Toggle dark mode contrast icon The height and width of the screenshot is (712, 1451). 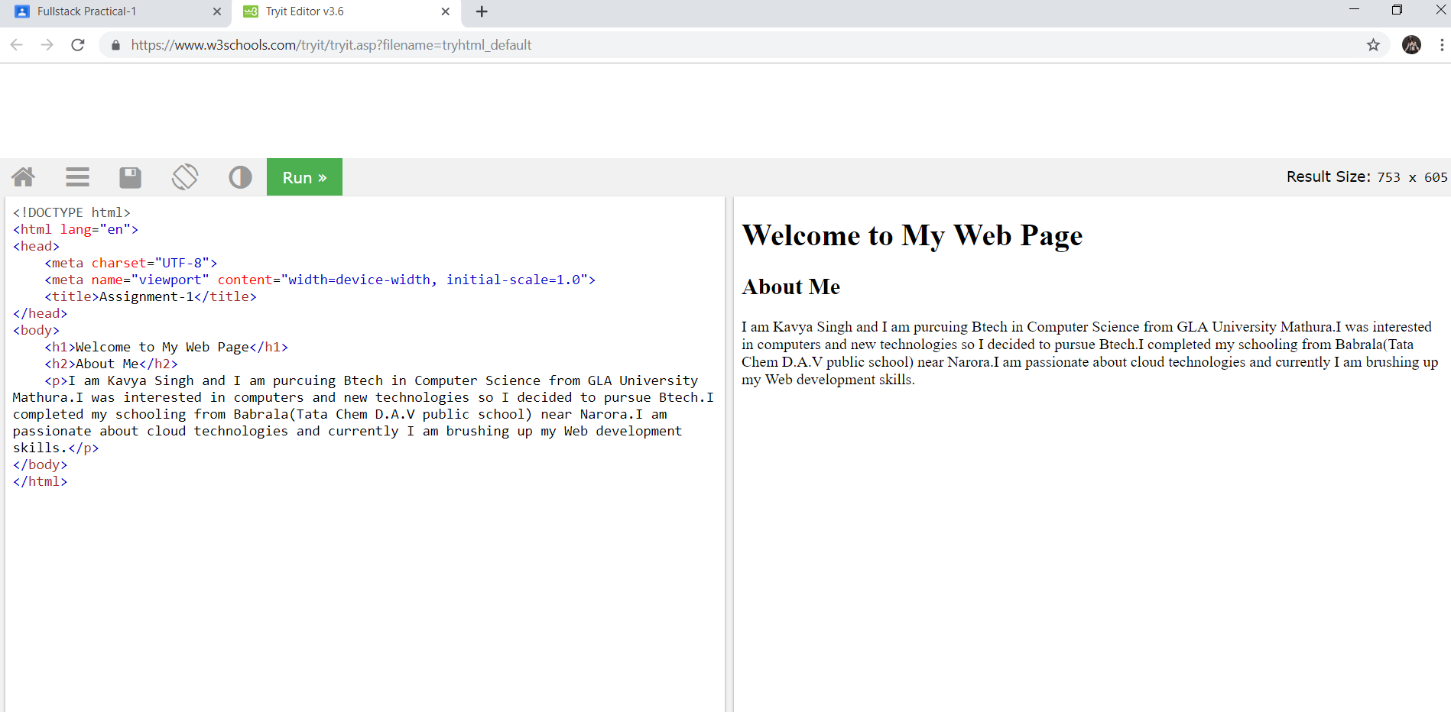(x=240, y=177)
